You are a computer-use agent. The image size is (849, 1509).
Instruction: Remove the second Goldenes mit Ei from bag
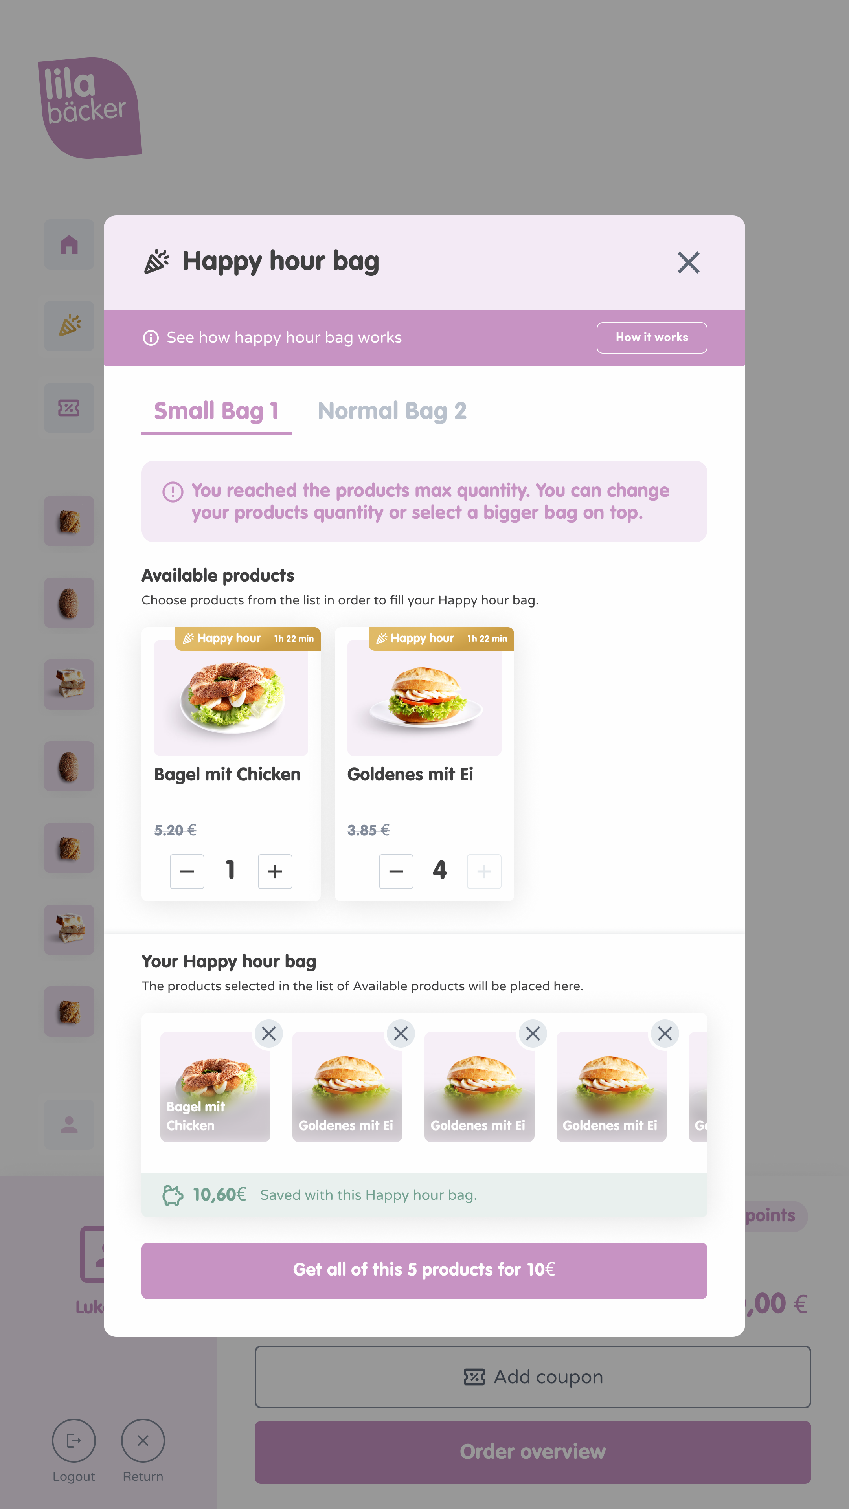point(533,1034)
